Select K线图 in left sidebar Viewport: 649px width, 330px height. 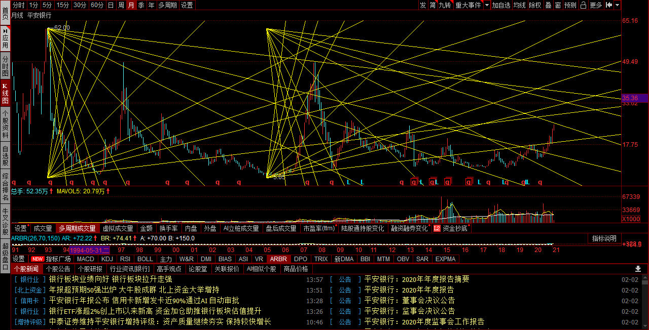(5, 93)
